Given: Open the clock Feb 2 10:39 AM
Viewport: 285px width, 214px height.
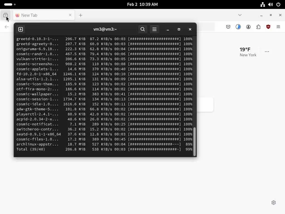Looking at the screenshot, I should point(142,4).
